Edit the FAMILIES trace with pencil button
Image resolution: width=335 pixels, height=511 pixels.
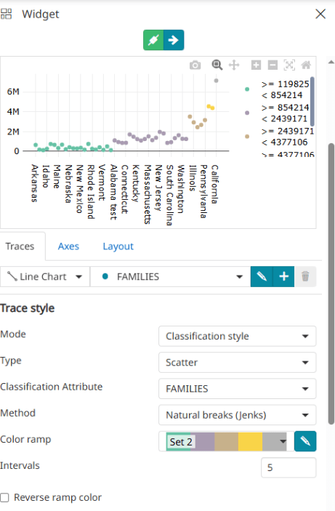pos(262,277)
